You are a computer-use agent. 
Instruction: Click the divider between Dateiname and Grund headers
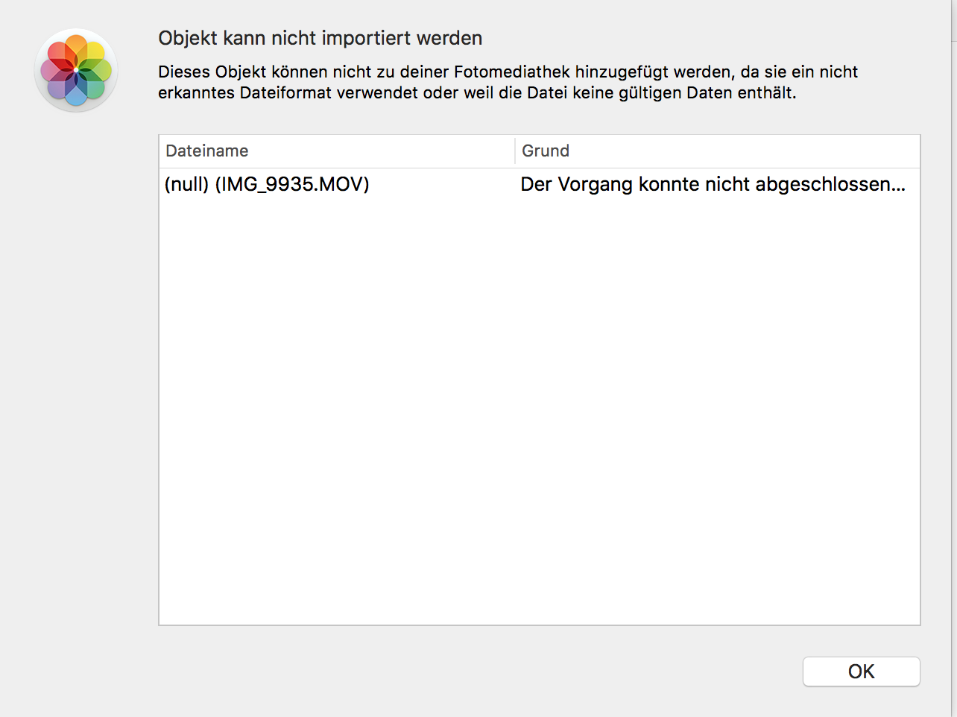click(x=515, y=151)
